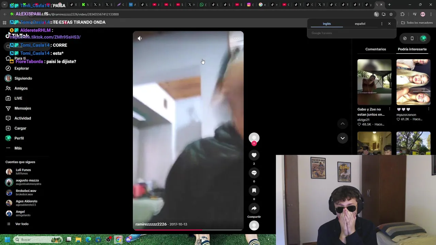Open green profile avatar at top right

click(423, 38)
